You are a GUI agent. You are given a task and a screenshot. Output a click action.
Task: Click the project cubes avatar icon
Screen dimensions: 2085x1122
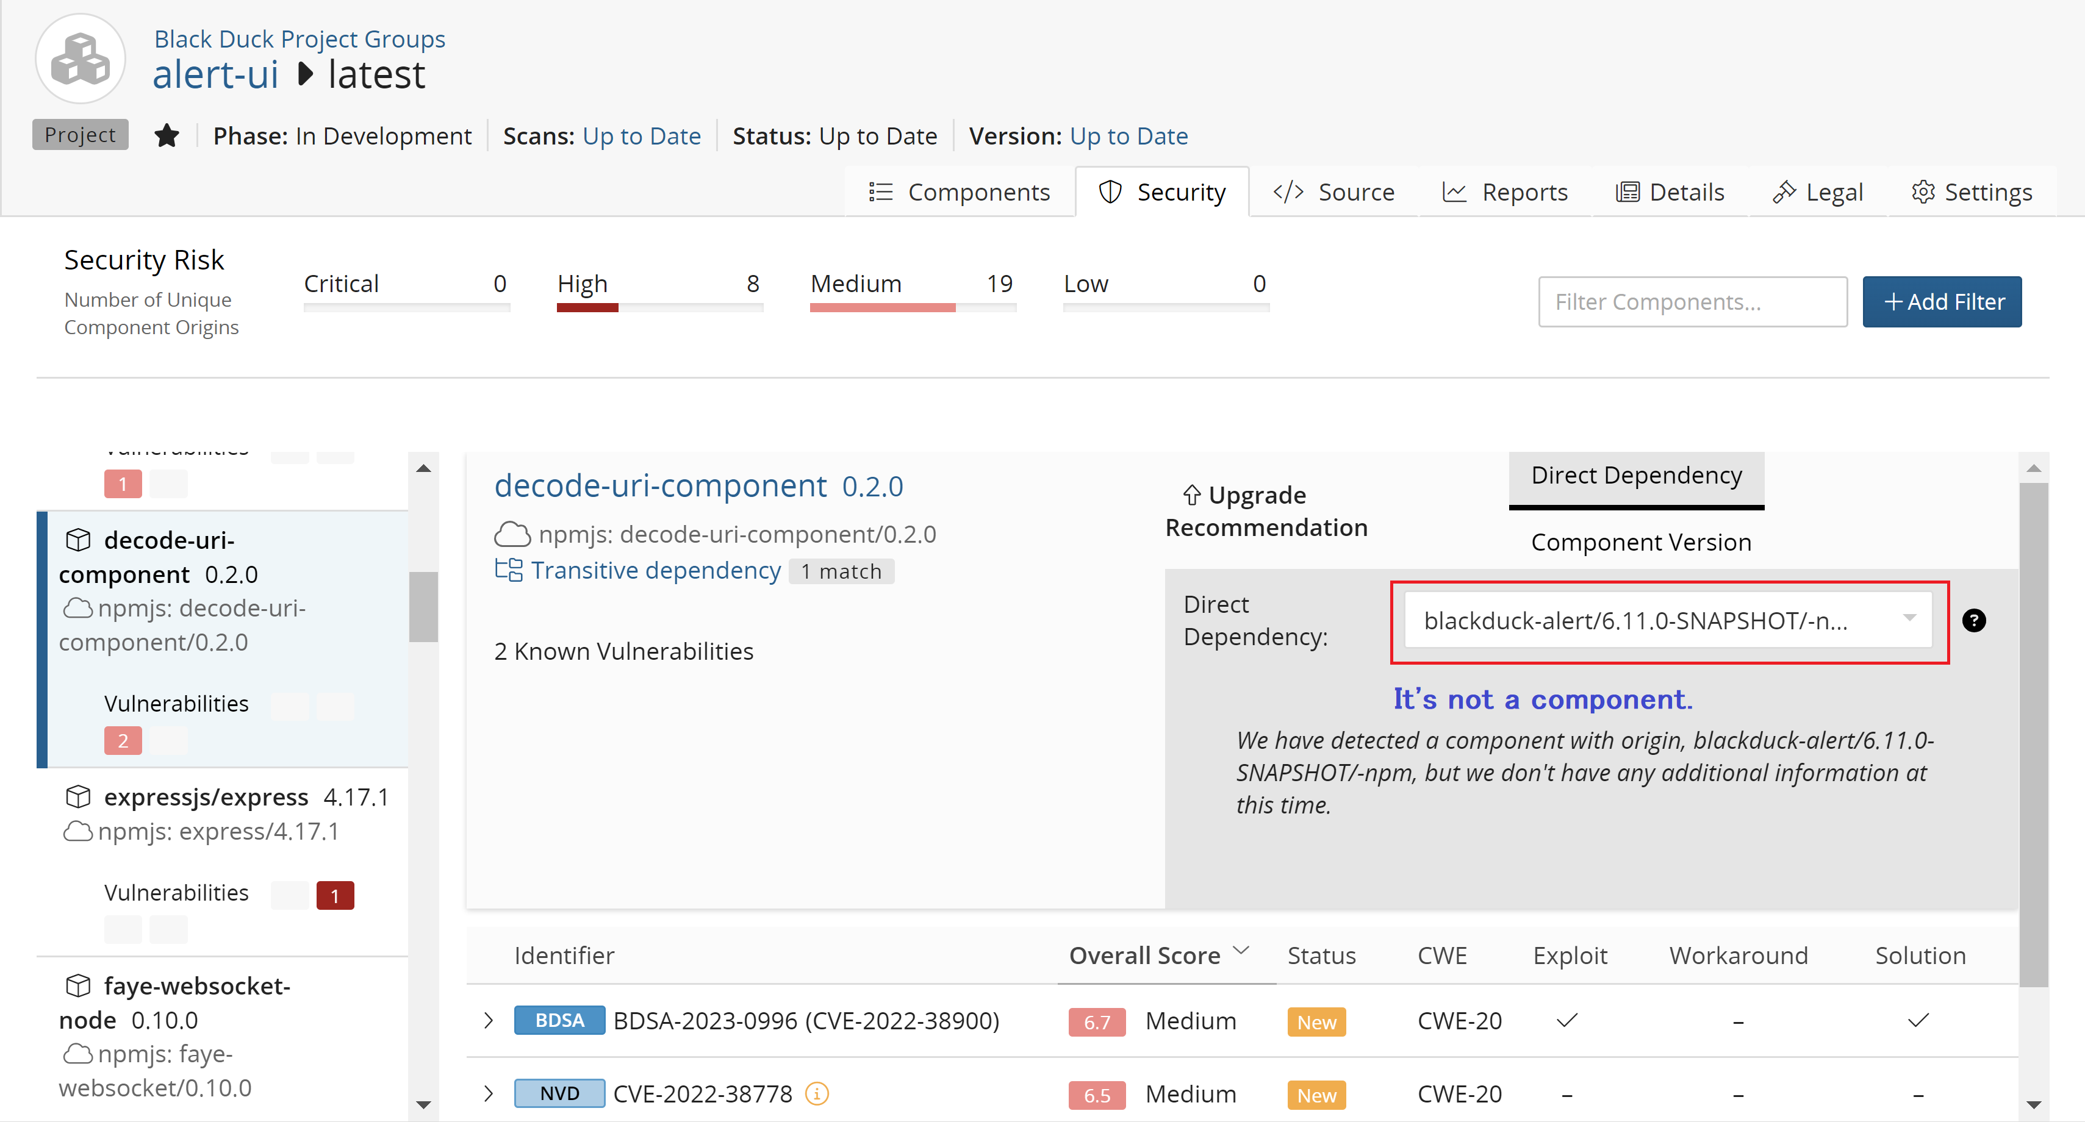[80, 59]
